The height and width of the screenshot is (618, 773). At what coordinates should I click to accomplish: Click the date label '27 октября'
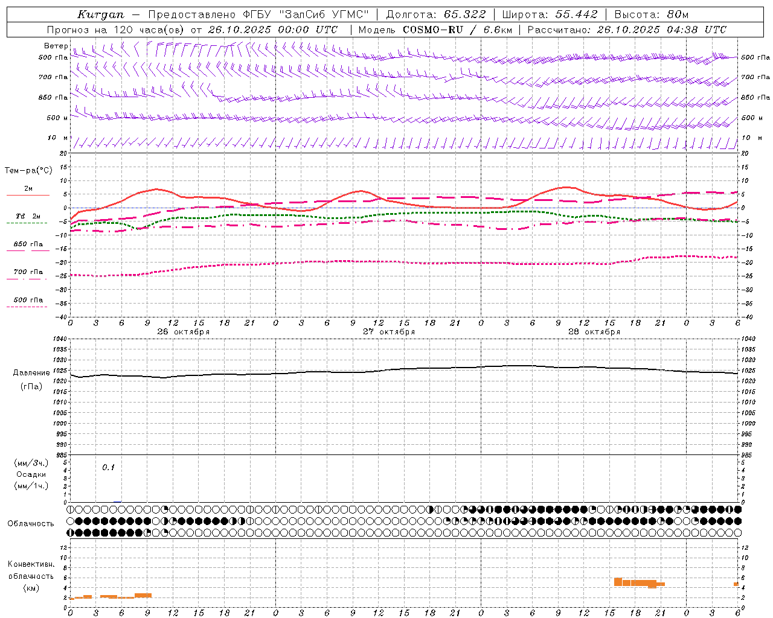pos(389,332)
